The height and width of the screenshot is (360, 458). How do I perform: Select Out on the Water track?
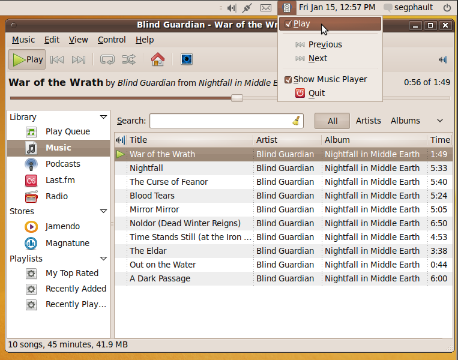283,265
